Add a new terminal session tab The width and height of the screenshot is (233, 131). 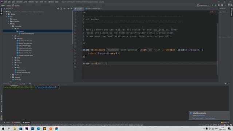30,84
